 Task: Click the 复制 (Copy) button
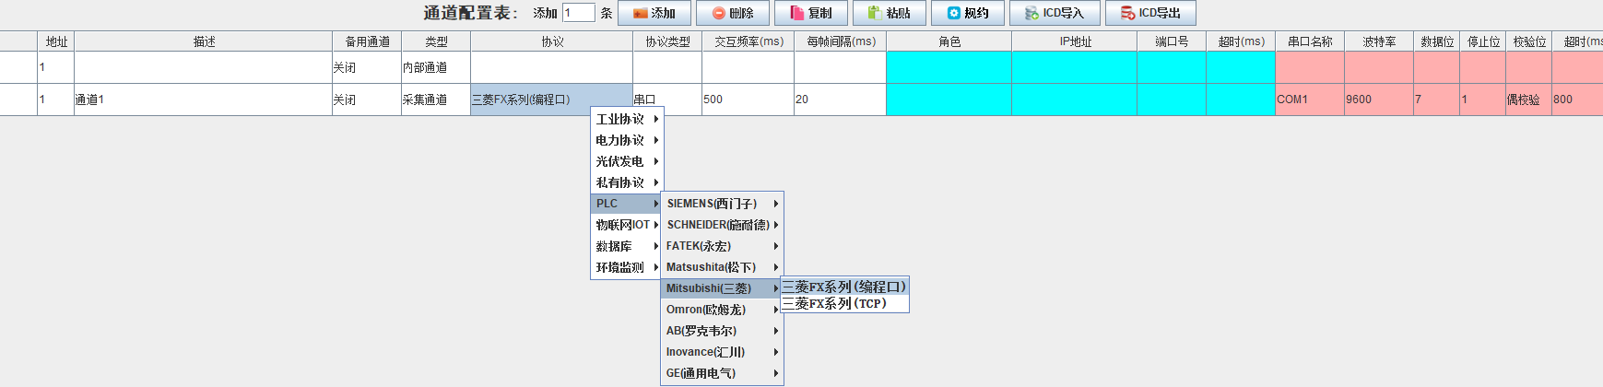click(x=810, y=13)
